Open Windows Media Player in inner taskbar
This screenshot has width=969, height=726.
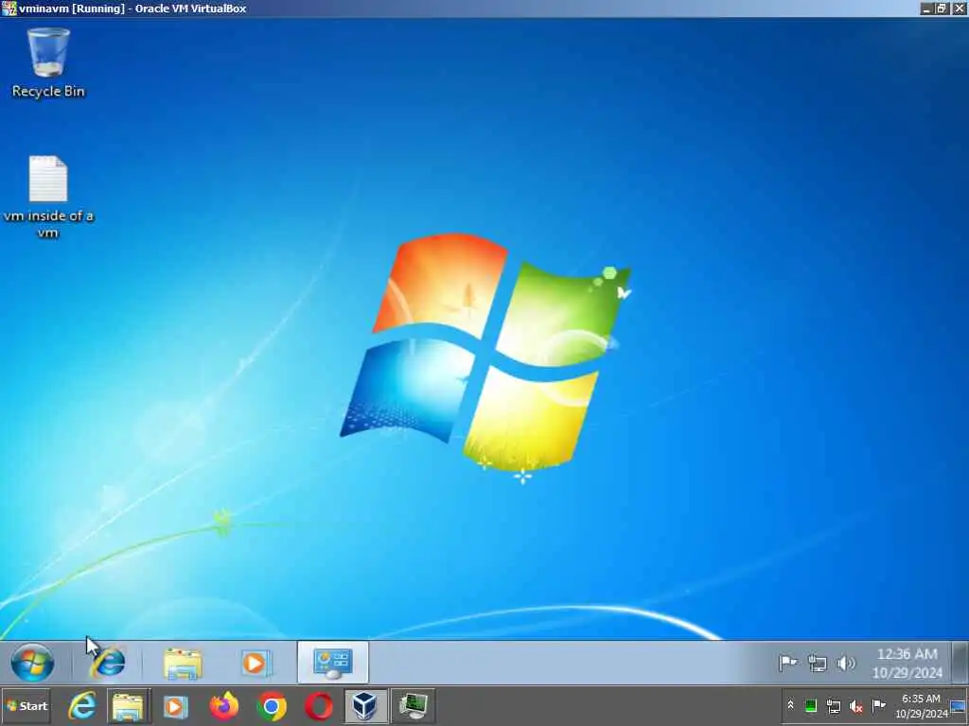point(255,664)
